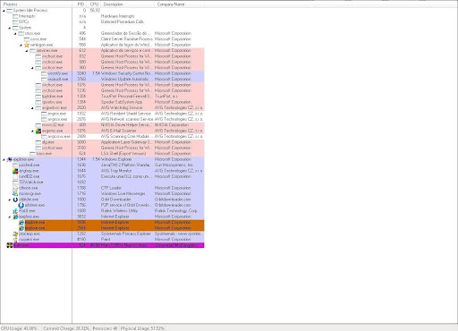Screen dimensions: 458x331
Task: Sort by the PID column header
Action: tap(81, 4)
